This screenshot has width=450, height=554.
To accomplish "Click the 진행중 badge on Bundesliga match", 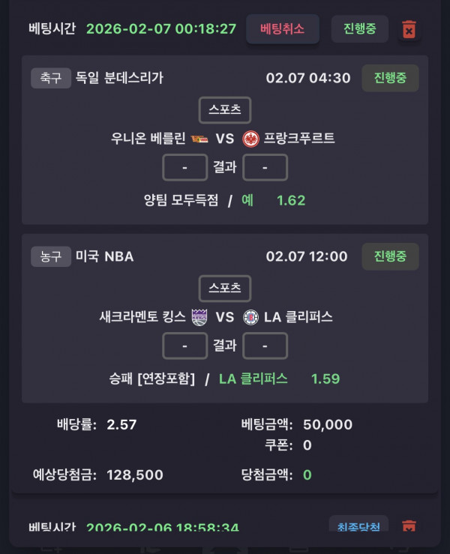I will pos(390,78).
